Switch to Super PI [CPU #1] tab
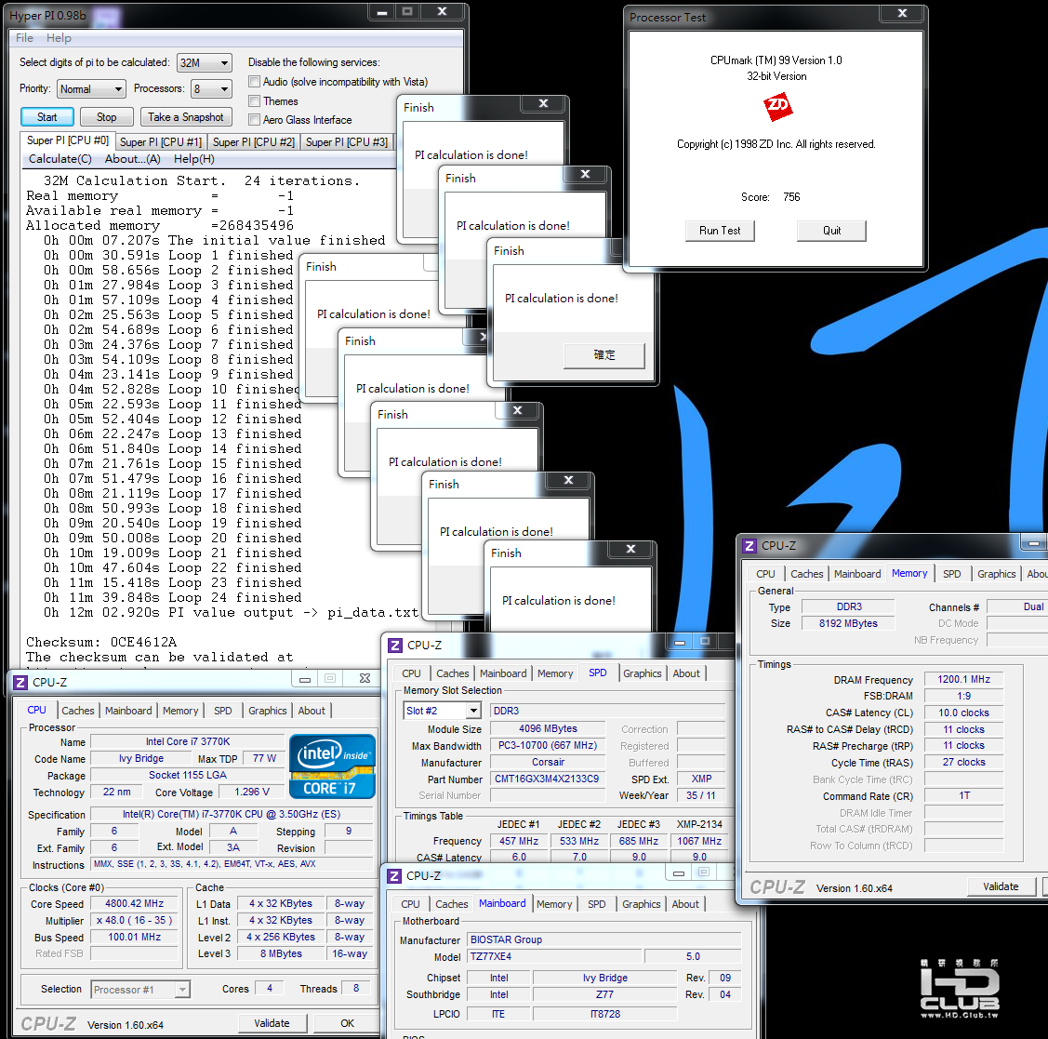Screen dimensions: 1048x1039 (x=160, y=142)
